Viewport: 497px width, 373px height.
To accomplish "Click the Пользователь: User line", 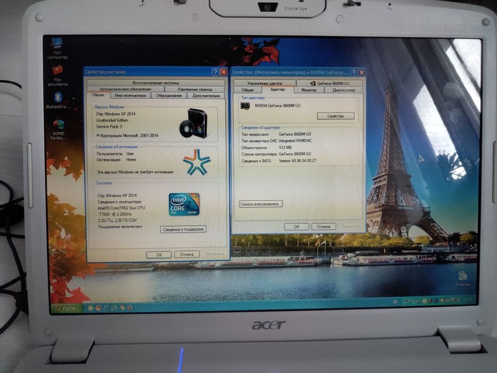I will click(116, 153).
